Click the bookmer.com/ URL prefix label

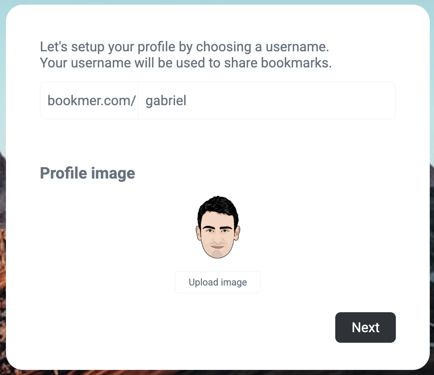(91, 101)
